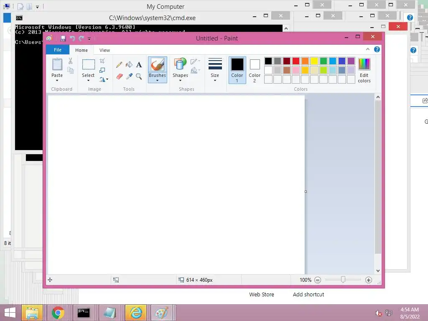
Task: Click the Paint vertical scrollbar down arrow
Action: click(x=378, y=271)
